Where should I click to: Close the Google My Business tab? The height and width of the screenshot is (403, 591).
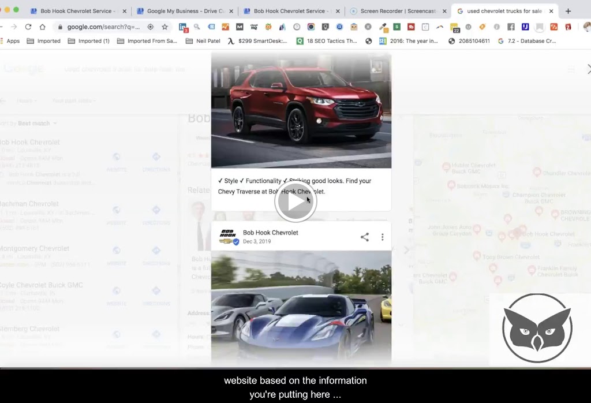(x=231, y=11)
